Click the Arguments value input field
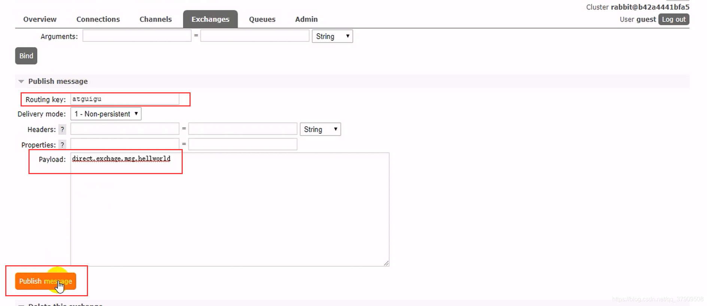Image resolution: width=707 pixels, height=306 pixels. coord(255,36)
